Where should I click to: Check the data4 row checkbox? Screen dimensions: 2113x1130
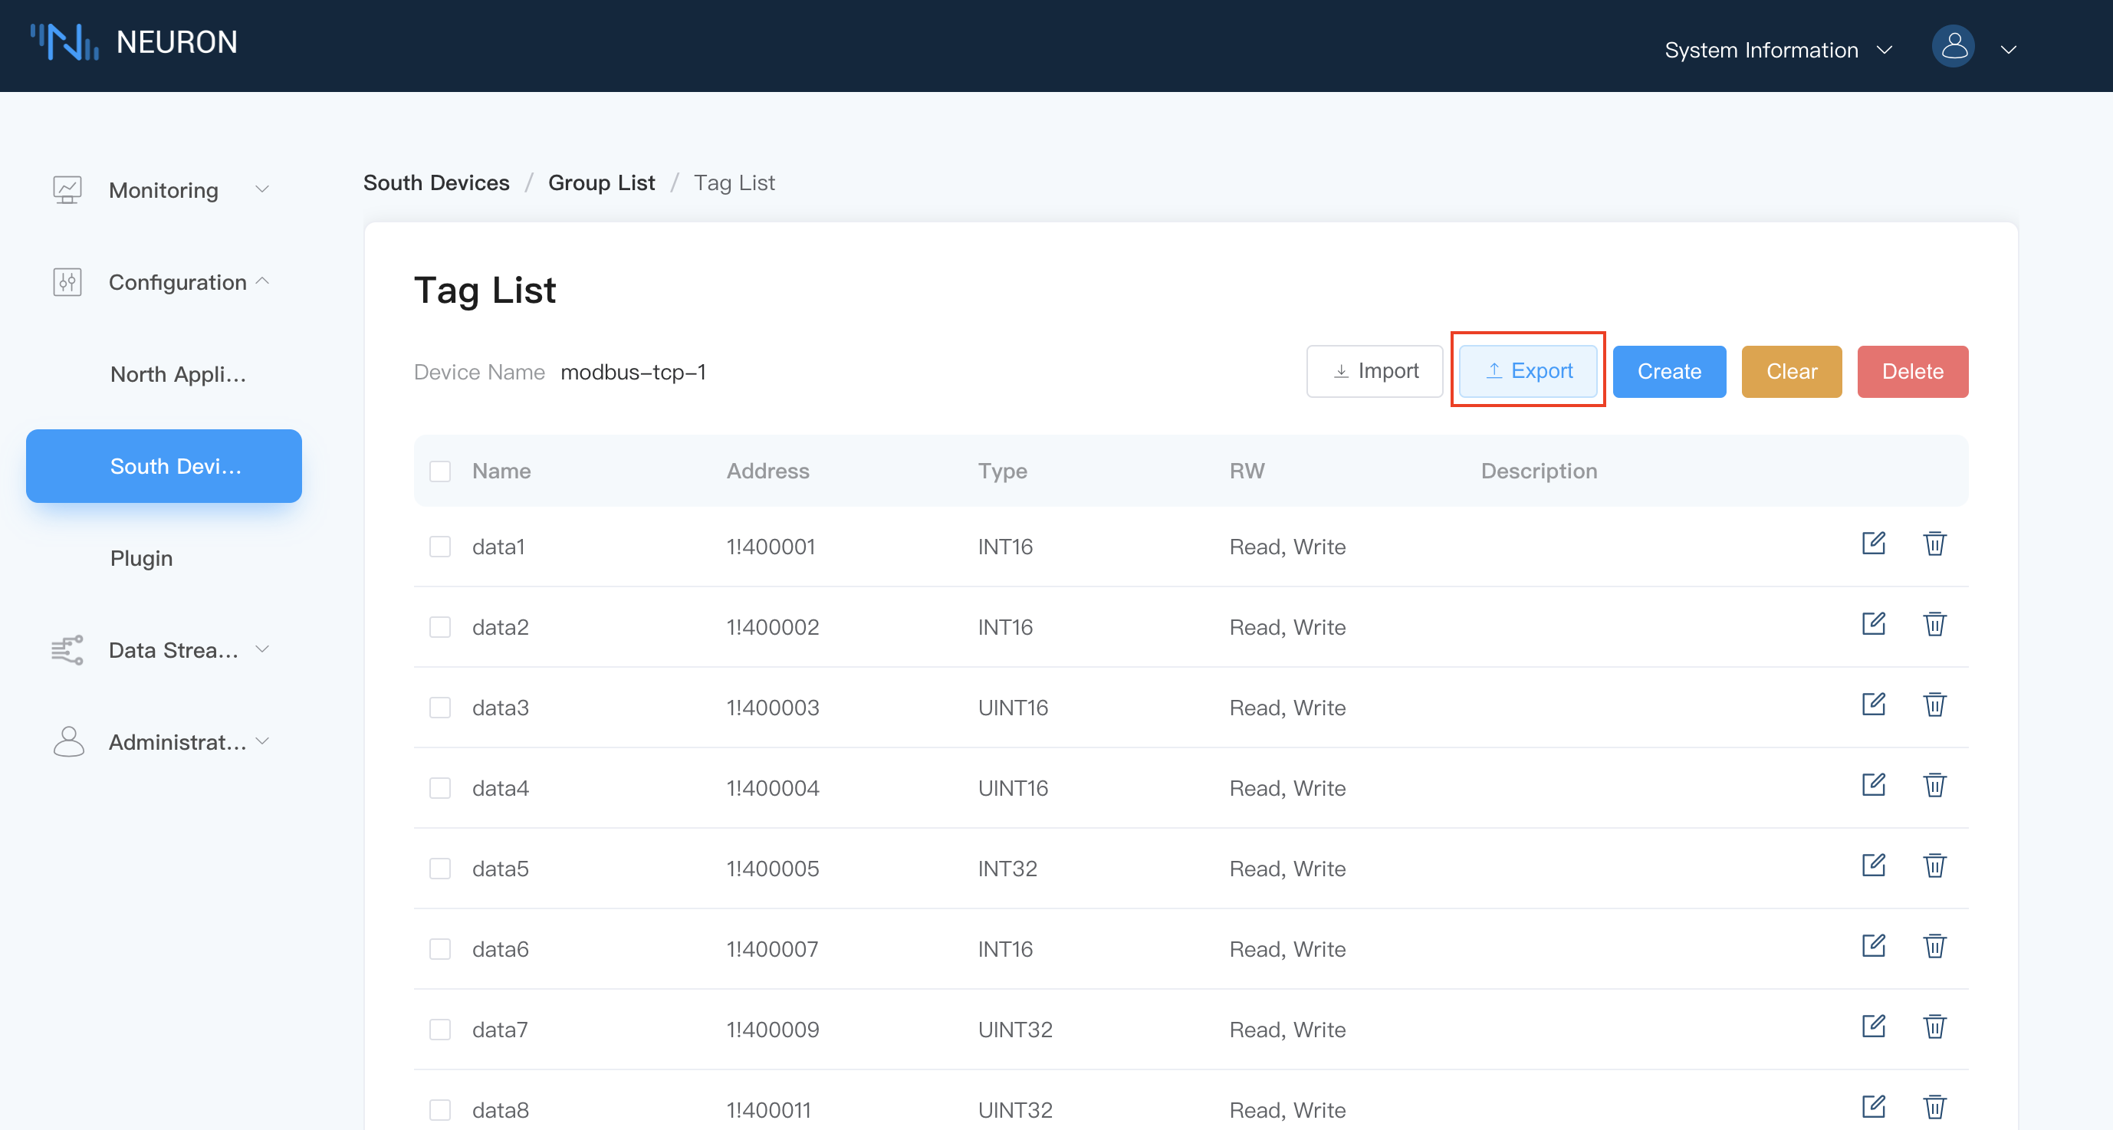click(439, 787)
